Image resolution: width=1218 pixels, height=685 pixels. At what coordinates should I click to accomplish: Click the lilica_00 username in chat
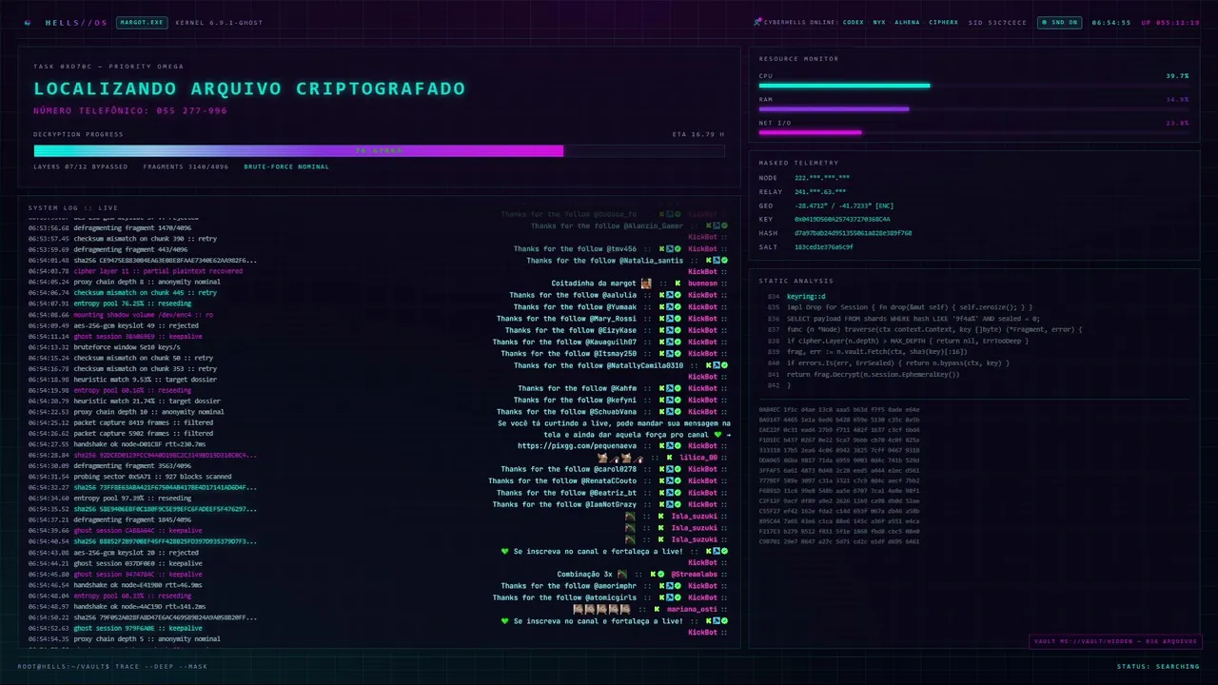pyautogui.click(x=698, y=458)
